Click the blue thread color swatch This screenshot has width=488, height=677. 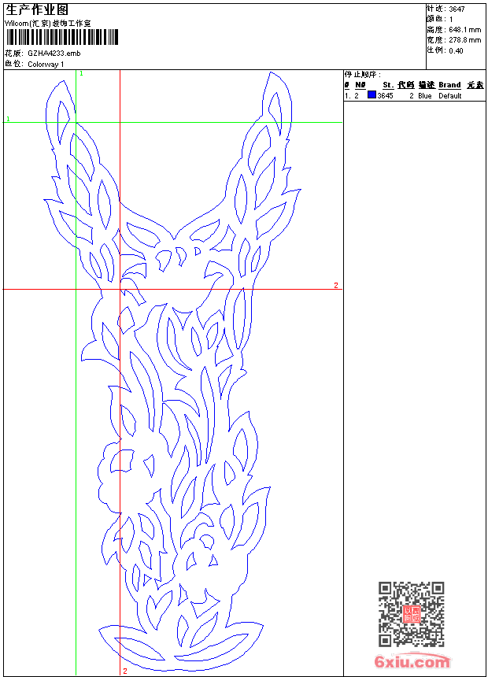pos(372,95)
